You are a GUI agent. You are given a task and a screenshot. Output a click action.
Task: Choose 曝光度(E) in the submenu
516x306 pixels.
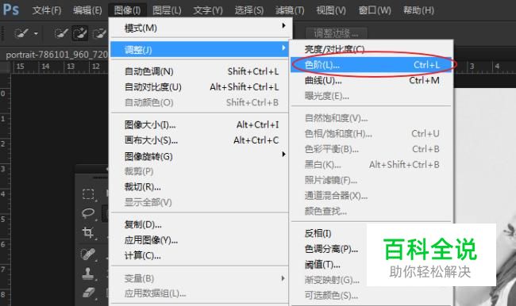tap(372, 96)
